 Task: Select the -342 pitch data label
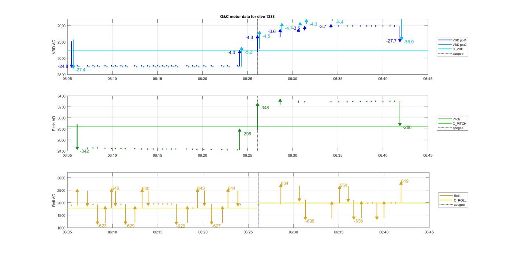(85, 151)
